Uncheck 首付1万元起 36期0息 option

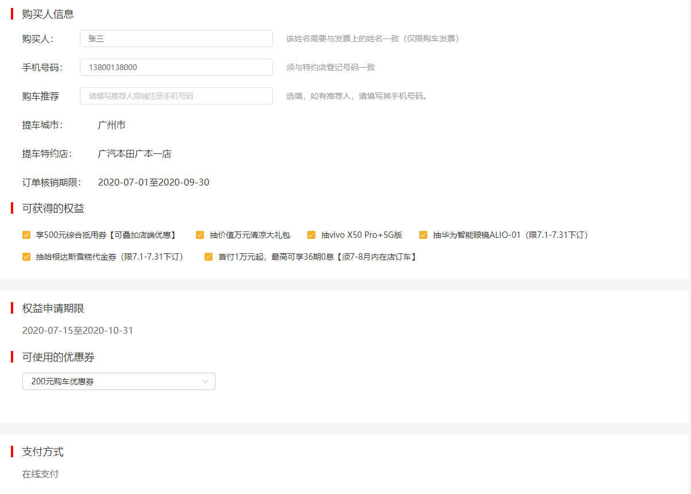coord(209,257)
